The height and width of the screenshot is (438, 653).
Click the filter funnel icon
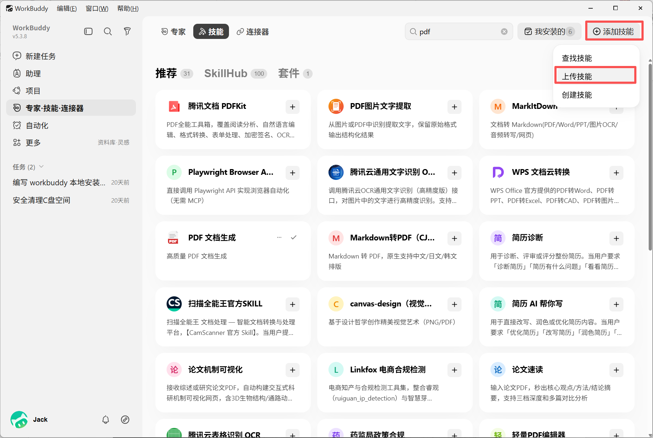pos(127,31)
